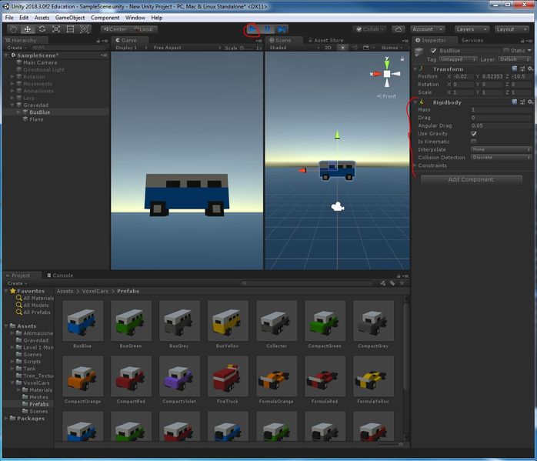The image size is (537, 461).
Task: Open the File menu
Action: click(x=9, y=18)
